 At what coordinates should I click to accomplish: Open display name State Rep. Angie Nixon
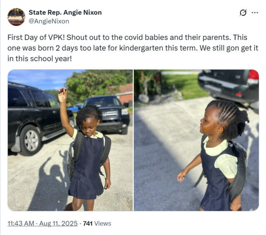coord(65,12)
